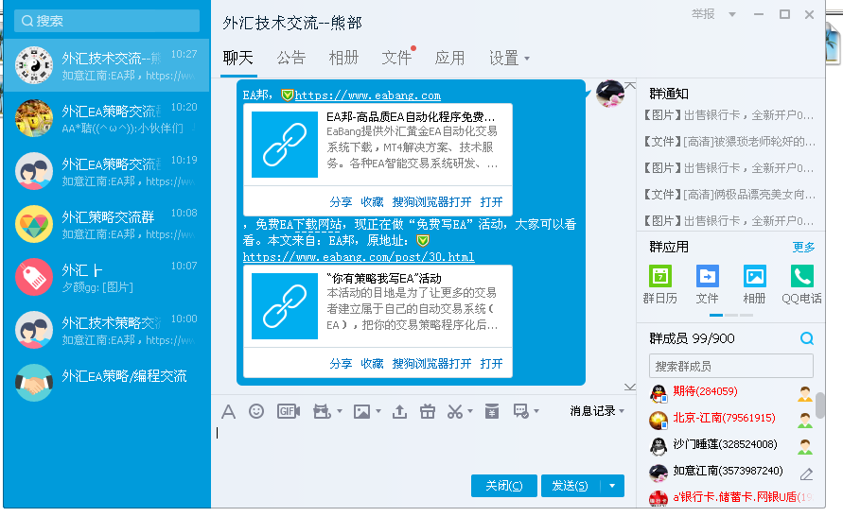Click the gift box icon
Screen dimensions: 843x517
pos(428,411)
